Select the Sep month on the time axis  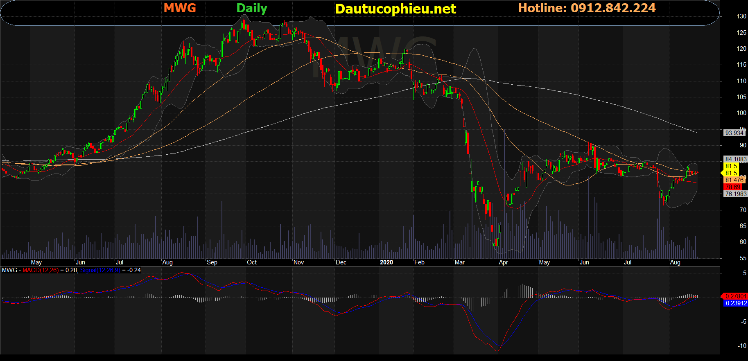(x=212, y=262)
